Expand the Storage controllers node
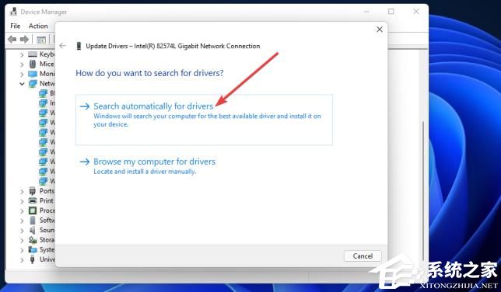Viewport: 501px width, 292px height. click(22, 240)
